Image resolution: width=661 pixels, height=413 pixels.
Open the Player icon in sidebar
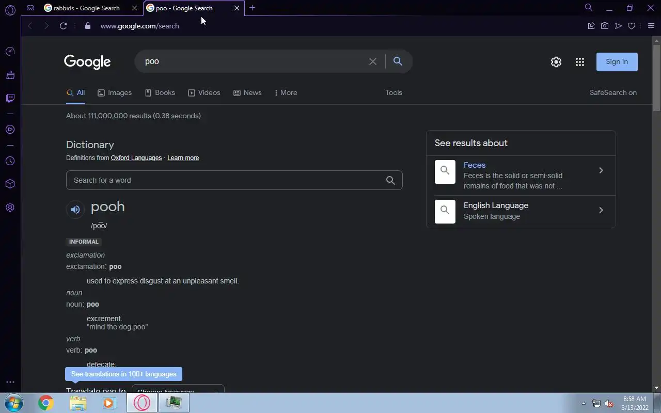point(10,130)
